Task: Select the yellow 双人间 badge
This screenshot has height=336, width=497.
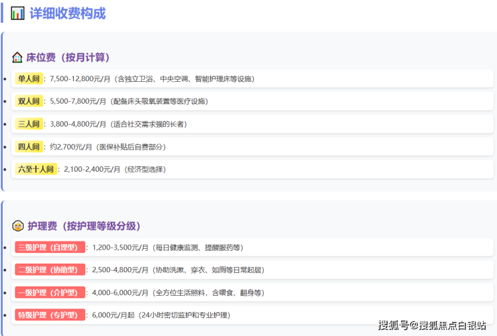Action: (x=29, y=101)
